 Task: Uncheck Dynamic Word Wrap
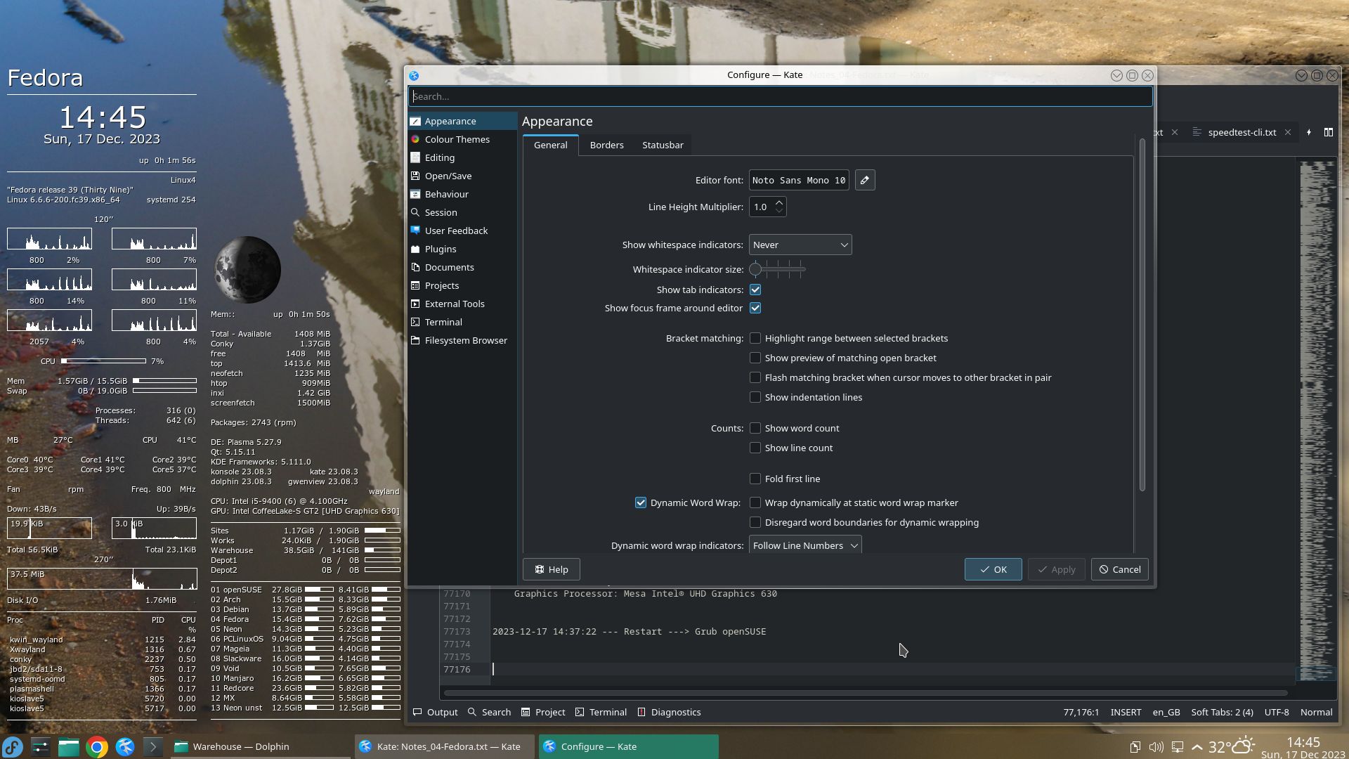pos(641,502)
